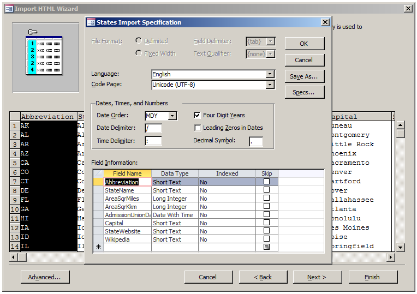The height and width of the screenshot is (294, 417).
Task: Click the States Import Specification title icon
Action: pos(91,22)
